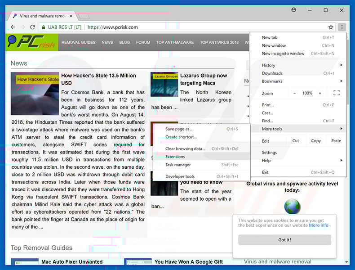This screenshot has width=355, height=270.
Task: Choose Find... from menu
Action: pos(298,121)
